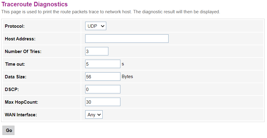267x138 pixels.
Task: Select the Number Of Tries label
Action: [23, 52]
